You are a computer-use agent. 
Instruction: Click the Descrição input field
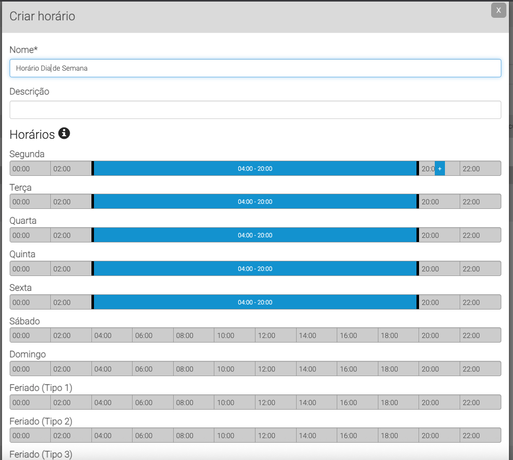coord(255,110)
